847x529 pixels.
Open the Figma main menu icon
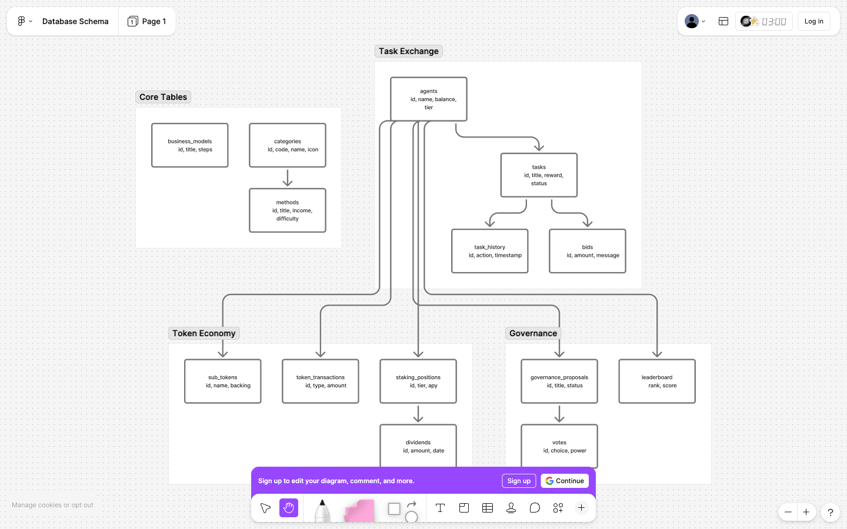[21, 21]
